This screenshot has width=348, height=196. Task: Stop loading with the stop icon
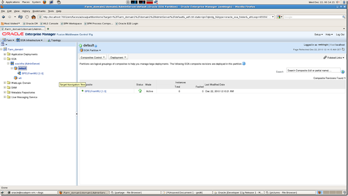point(27,17)
